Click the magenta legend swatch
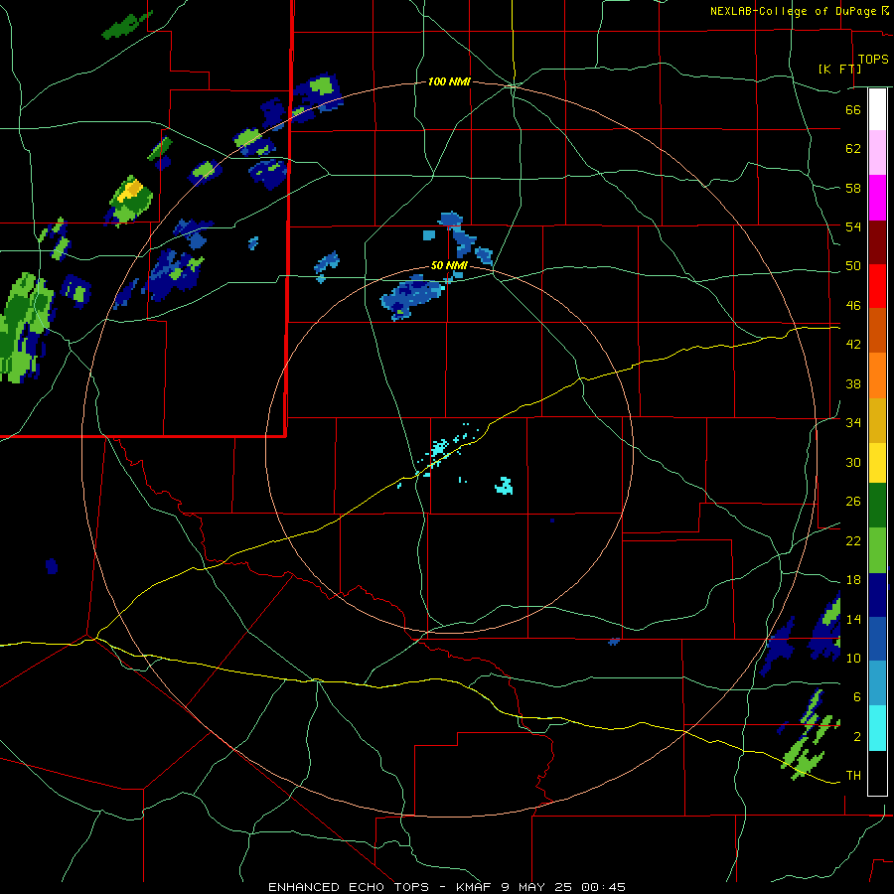Image resolution: width=894 pixels, height=894 pixels. (x=877, y=198)
